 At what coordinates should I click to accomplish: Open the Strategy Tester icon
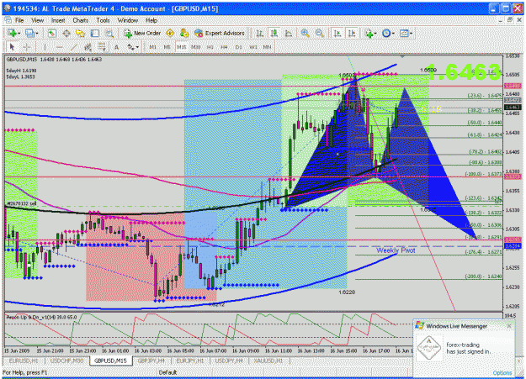(x=109, y=33)
